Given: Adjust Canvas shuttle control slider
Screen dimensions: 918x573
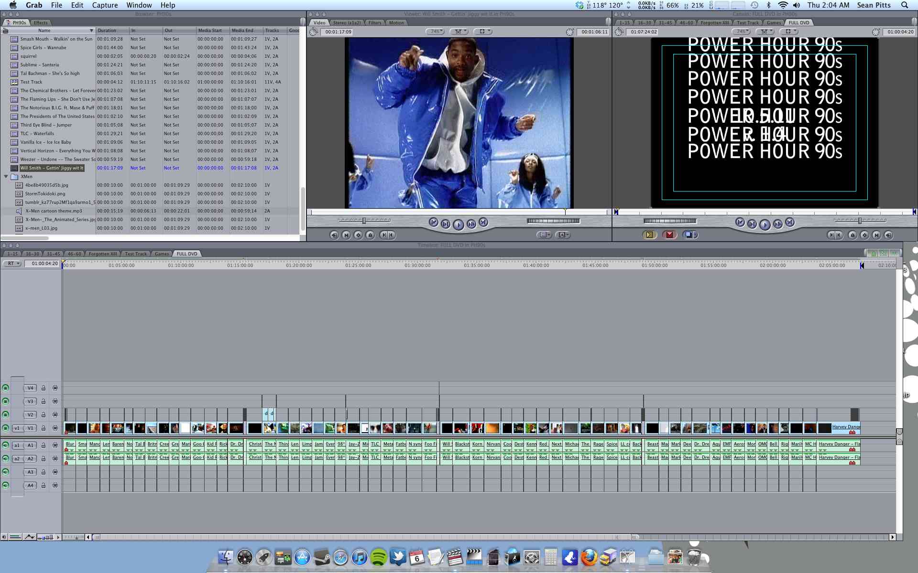Looking at the screenshot, I should [x=860, y=221].
